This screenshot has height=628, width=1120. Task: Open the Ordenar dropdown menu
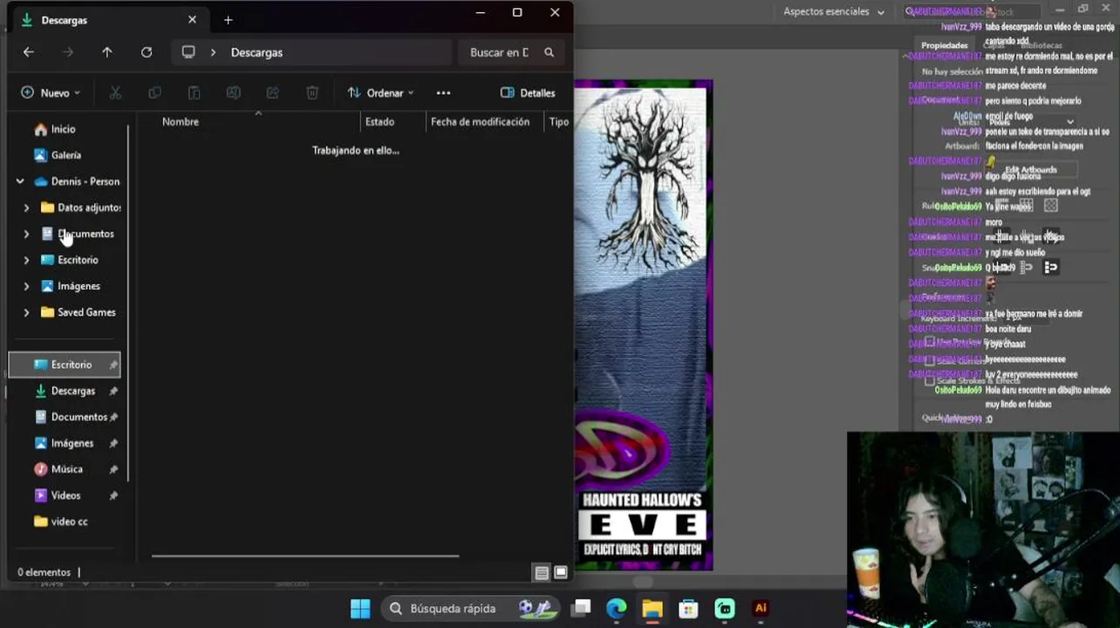(380, 92)
